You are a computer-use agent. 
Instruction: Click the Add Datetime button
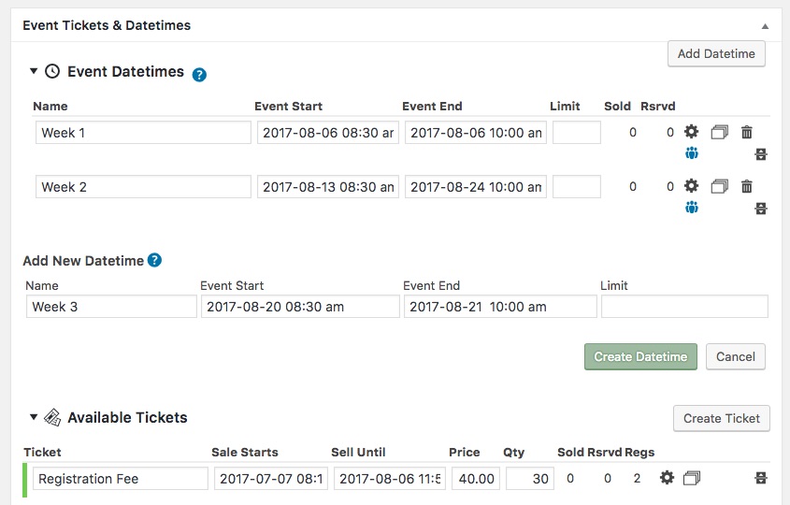pyautogui.click(x=716, y=54)
